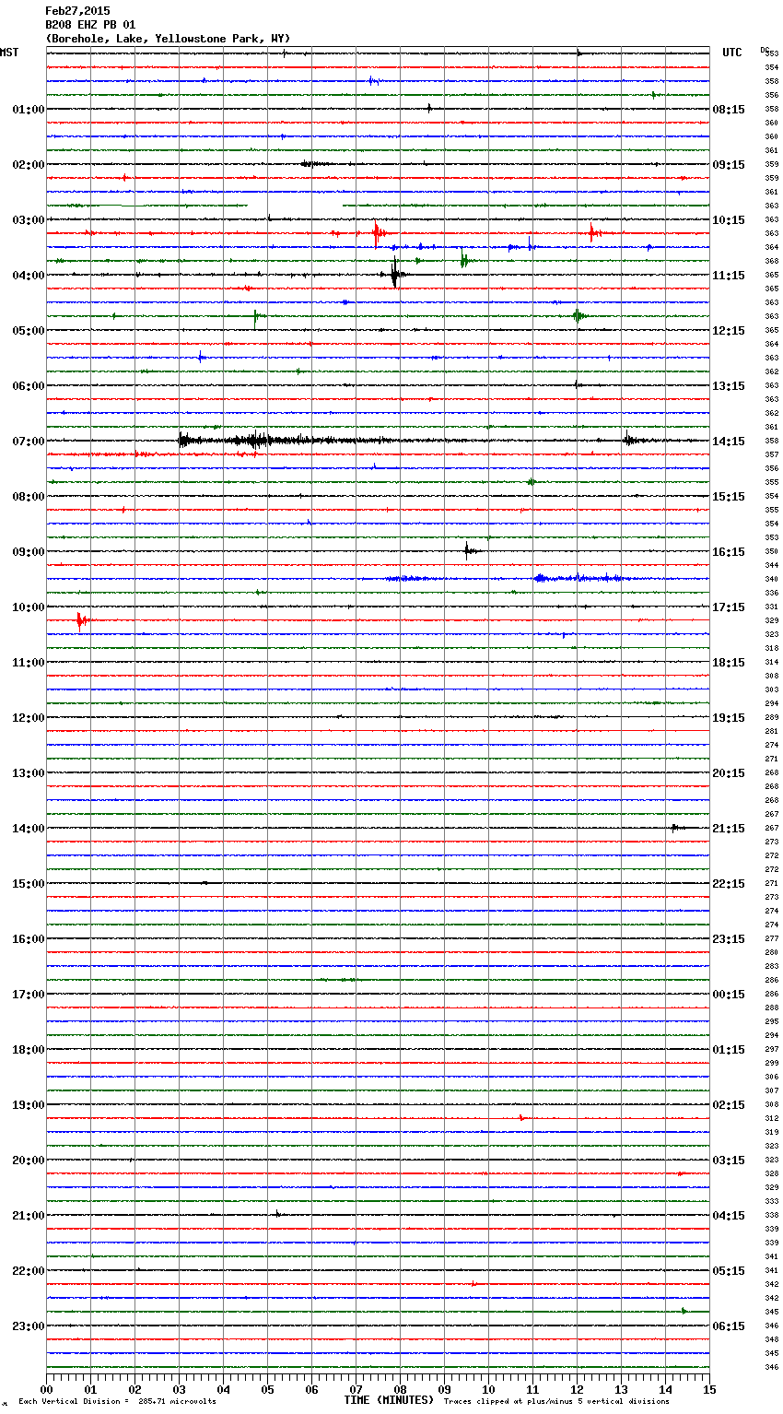Image resolution: width=783 pixels, height=1414 pixels.
Task: Select the 08:00 MST hour label
Action: (29, 496)
